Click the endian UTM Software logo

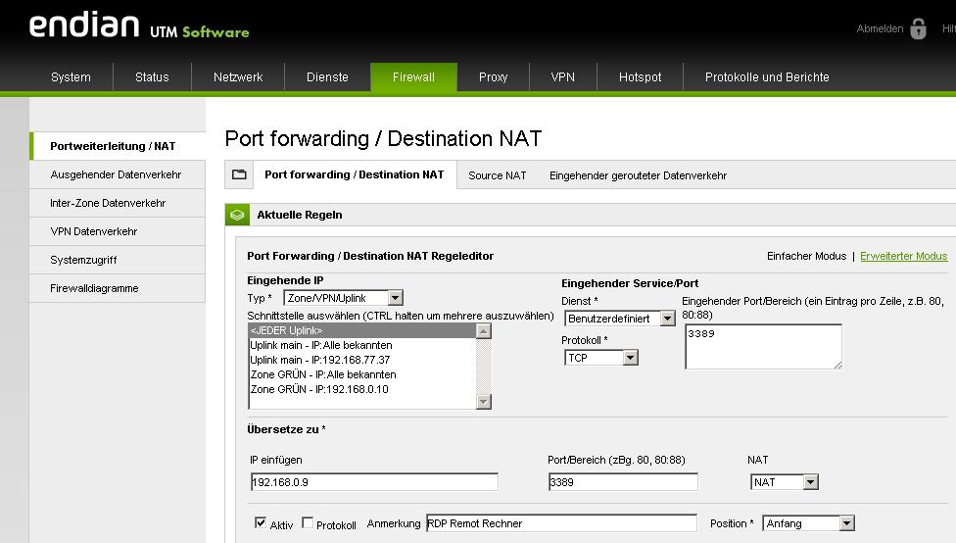[138, 26]
